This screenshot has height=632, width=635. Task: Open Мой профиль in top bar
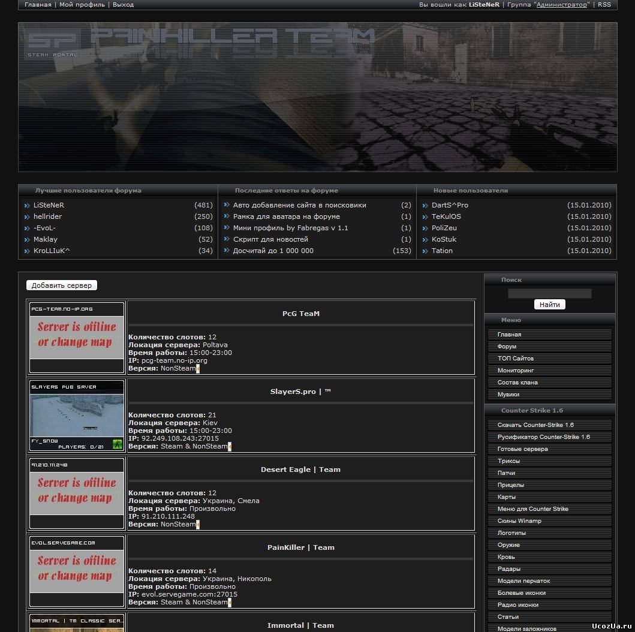[82, 4]
